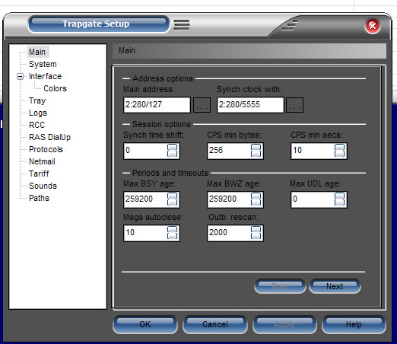
Task: Go to the Tray settings
Action: pyautogui.click(x=37, y=100)
